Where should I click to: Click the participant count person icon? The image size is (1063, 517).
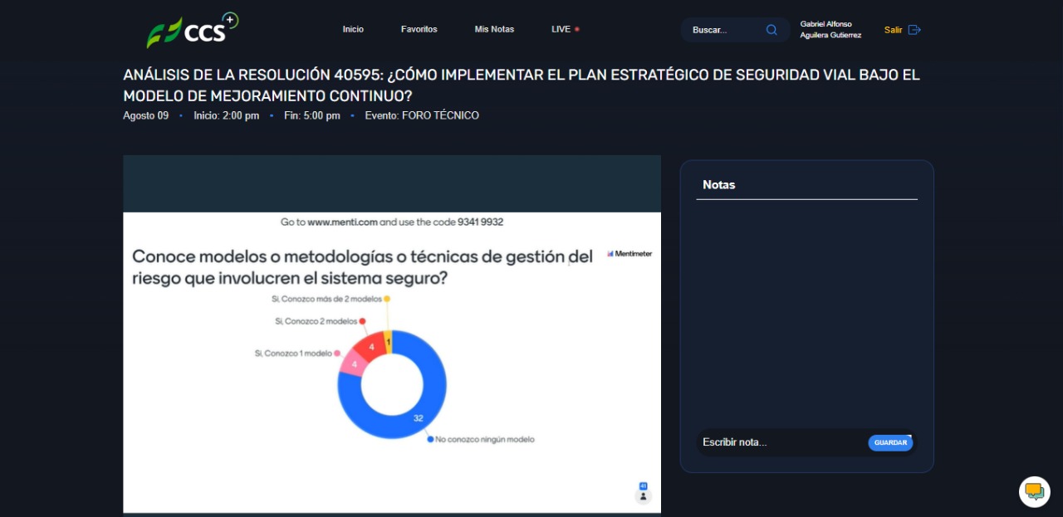click(x=643, y=495)
